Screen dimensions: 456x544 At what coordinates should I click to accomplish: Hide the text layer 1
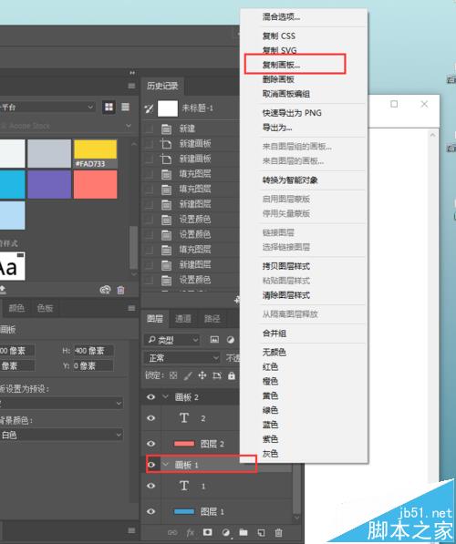[150, 486]
